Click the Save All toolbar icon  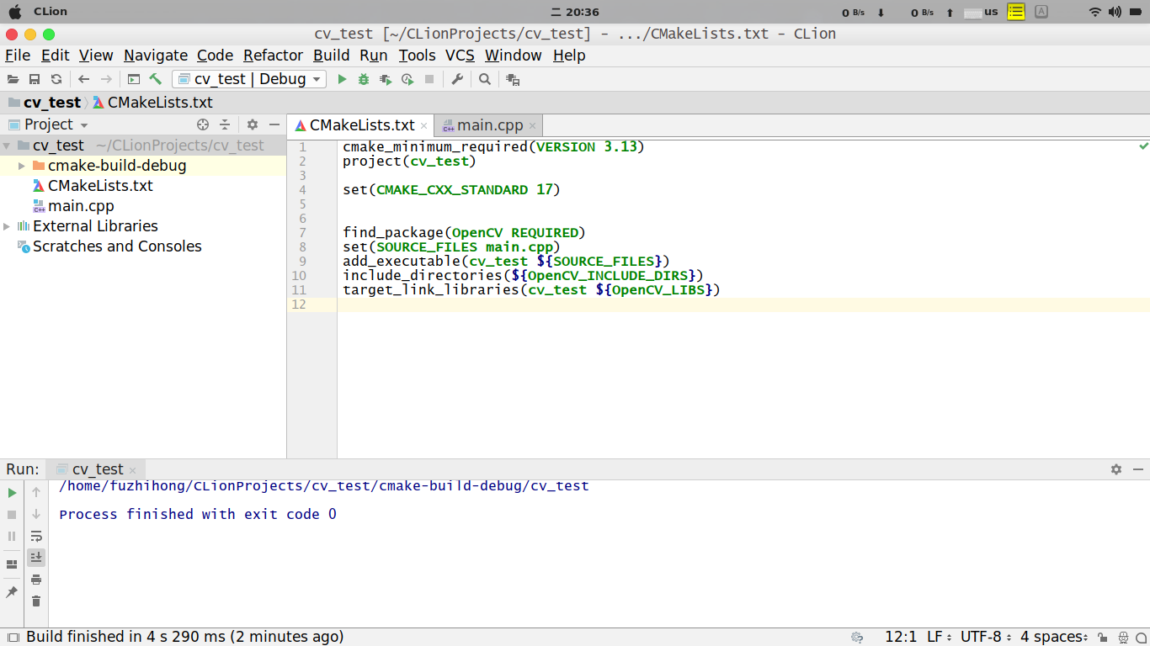pyautogui.click(x=35, y=79)
